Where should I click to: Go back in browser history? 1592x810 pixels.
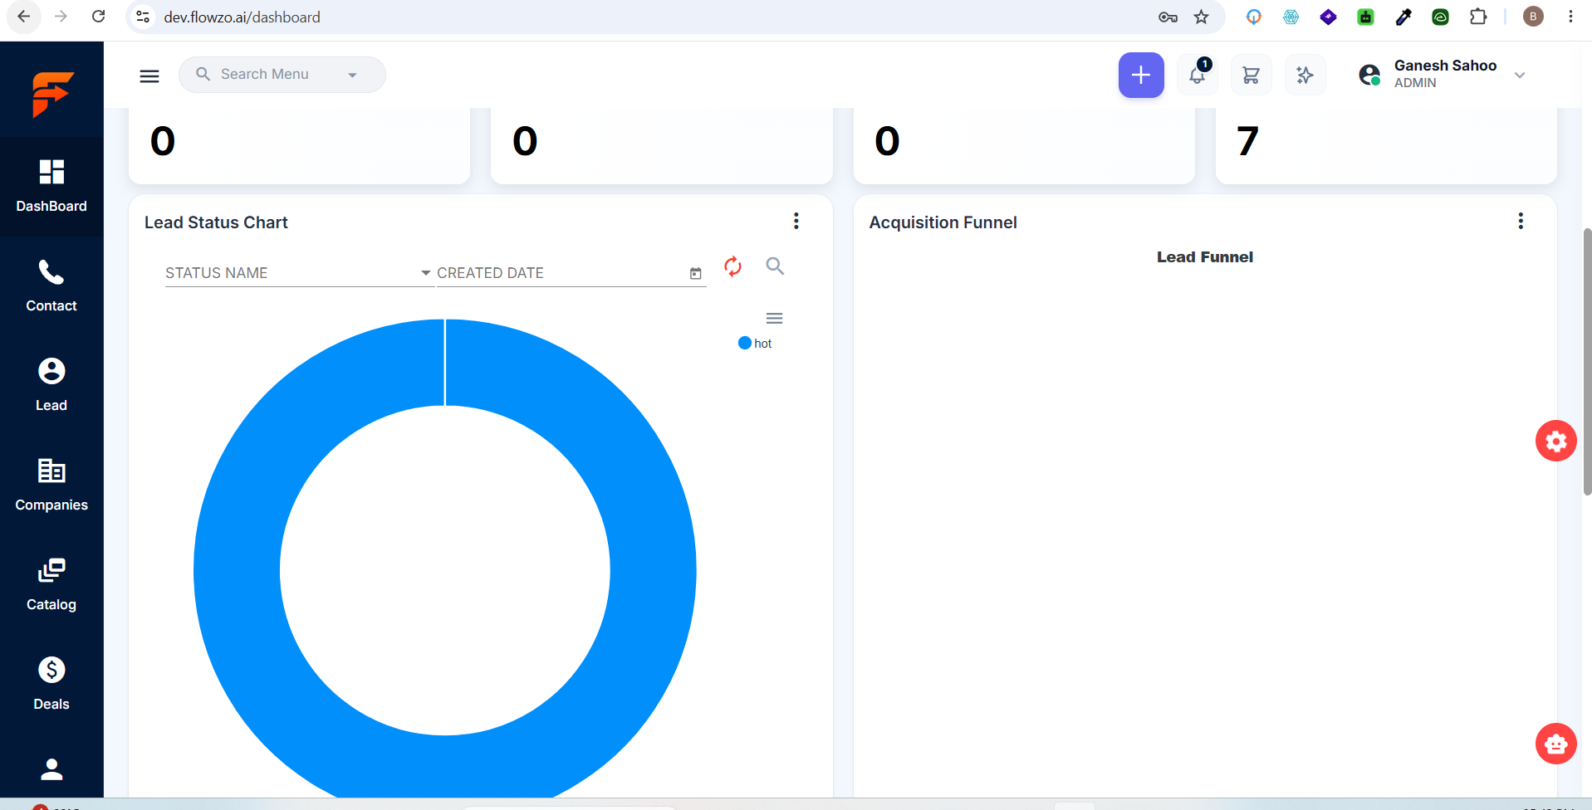click(x=24, y=17)
